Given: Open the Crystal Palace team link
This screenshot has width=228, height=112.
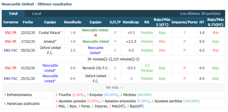Looking at the screenshot, I should 49,33.
